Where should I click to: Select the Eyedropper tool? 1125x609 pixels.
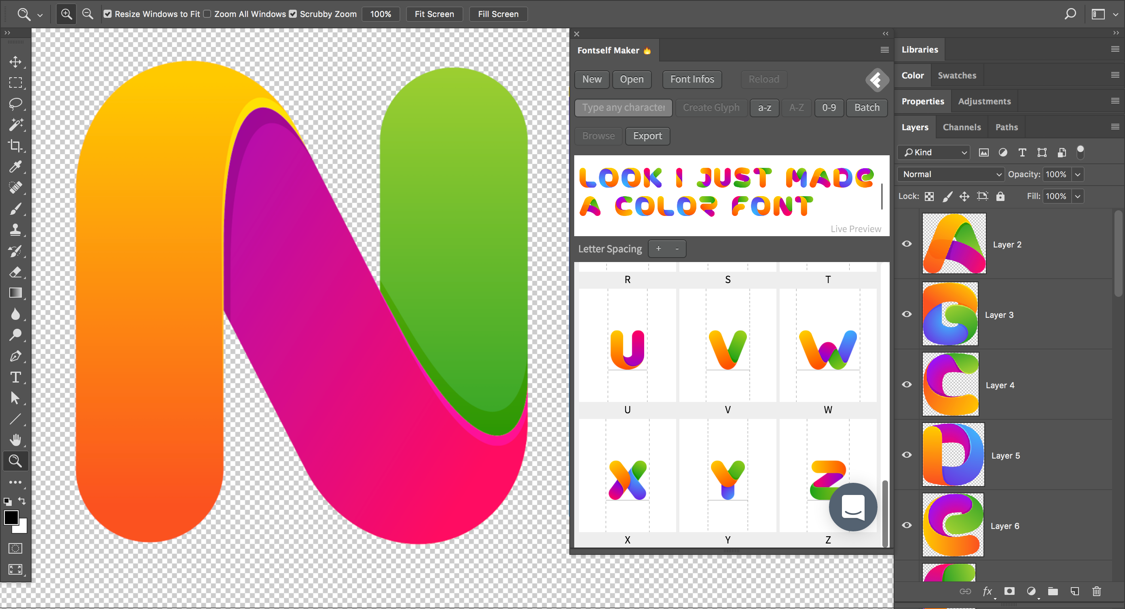(x=14, y=167)
